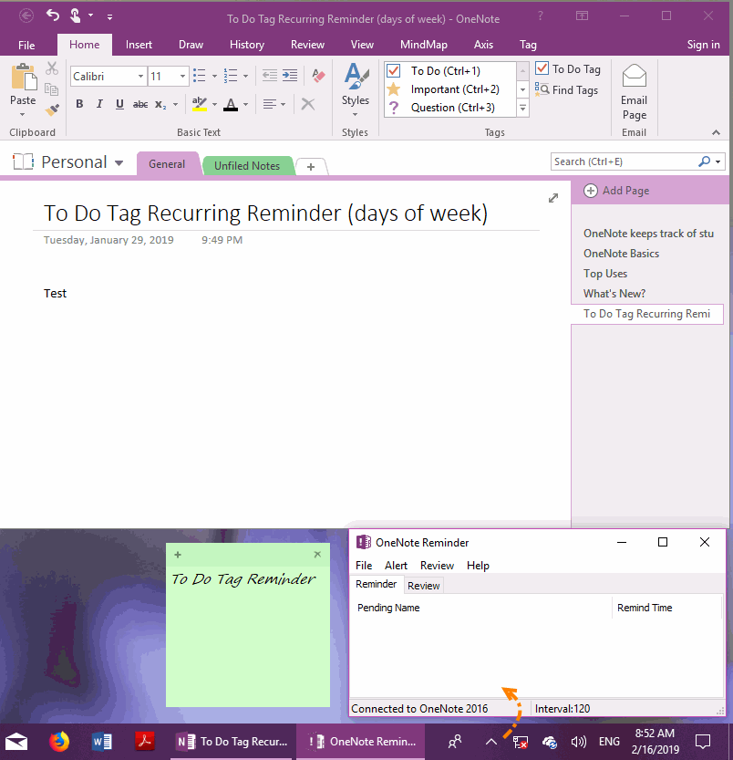The height and width of the screenshot is (760, 733).
Task: Switch to the Draw ribbon tab
Action: 191,45
